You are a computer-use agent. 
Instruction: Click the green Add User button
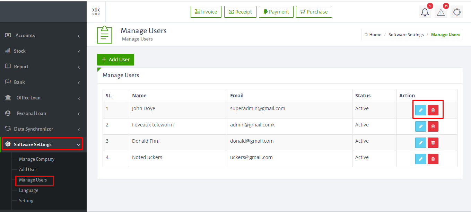point(115,60)
